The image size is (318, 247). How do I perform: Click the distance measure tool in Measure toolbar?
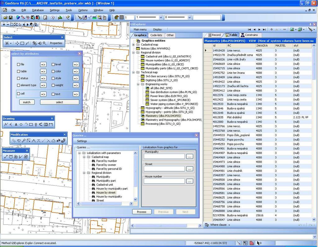point(6,157)
